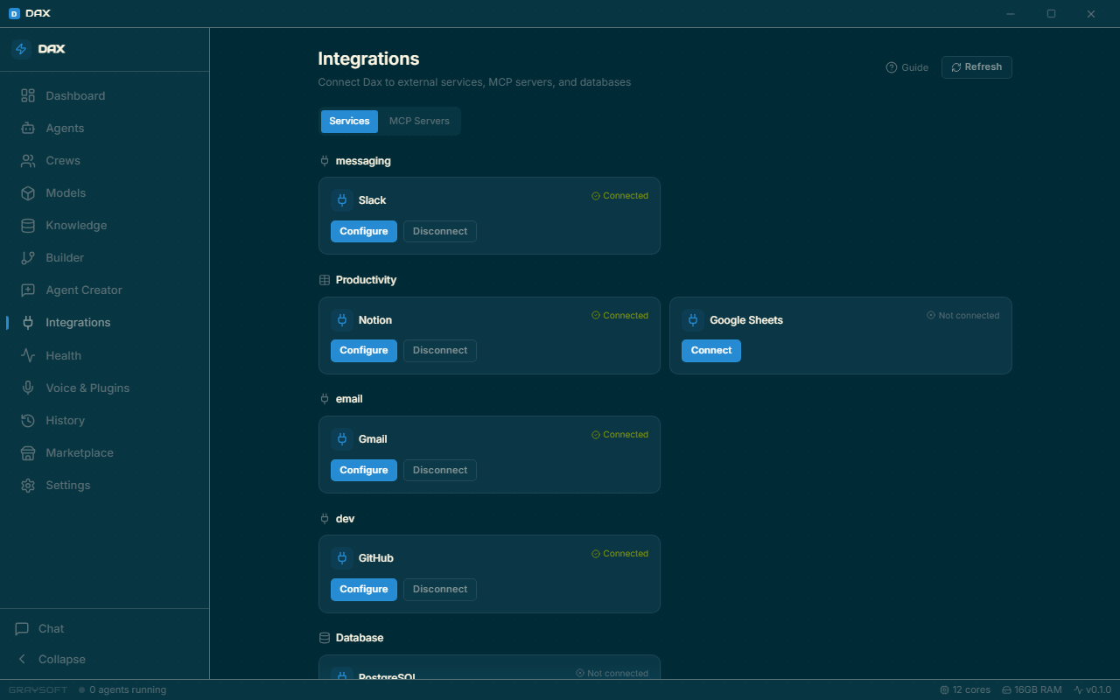Switch to the Services tab

[x=349, y=121]
